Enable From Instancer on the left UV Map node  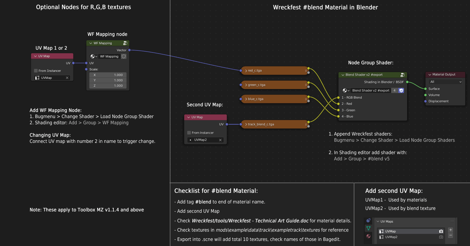(36, 71)
